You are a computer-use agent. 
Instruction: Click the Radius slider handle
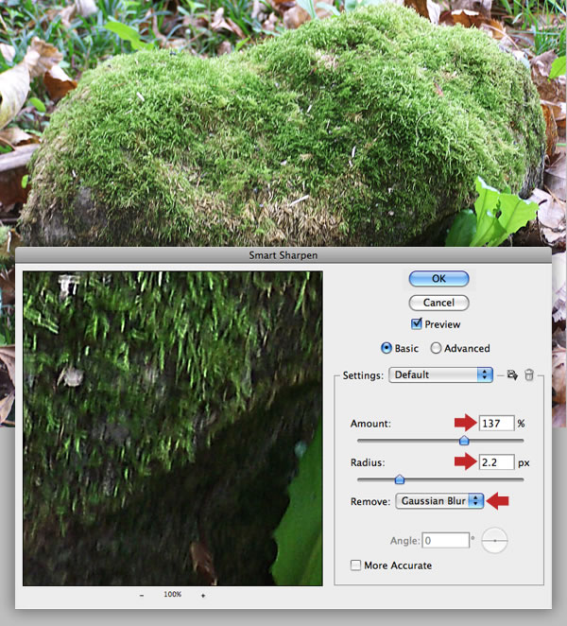coord(400,479)
